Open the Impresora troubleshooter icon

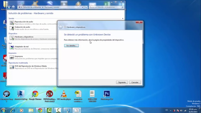coord(12,57)
